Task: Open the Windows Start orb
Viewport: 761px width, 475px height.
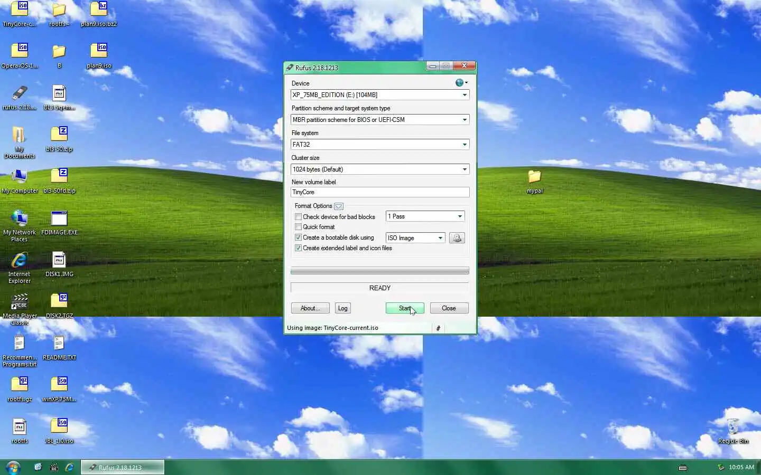Action: (x=13, y=467)
